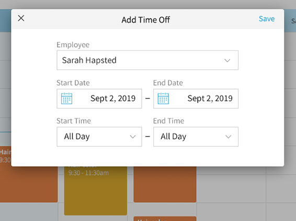Open the End Date calendar icon
The width and height of the screenshot is (296, 221).
163,99
